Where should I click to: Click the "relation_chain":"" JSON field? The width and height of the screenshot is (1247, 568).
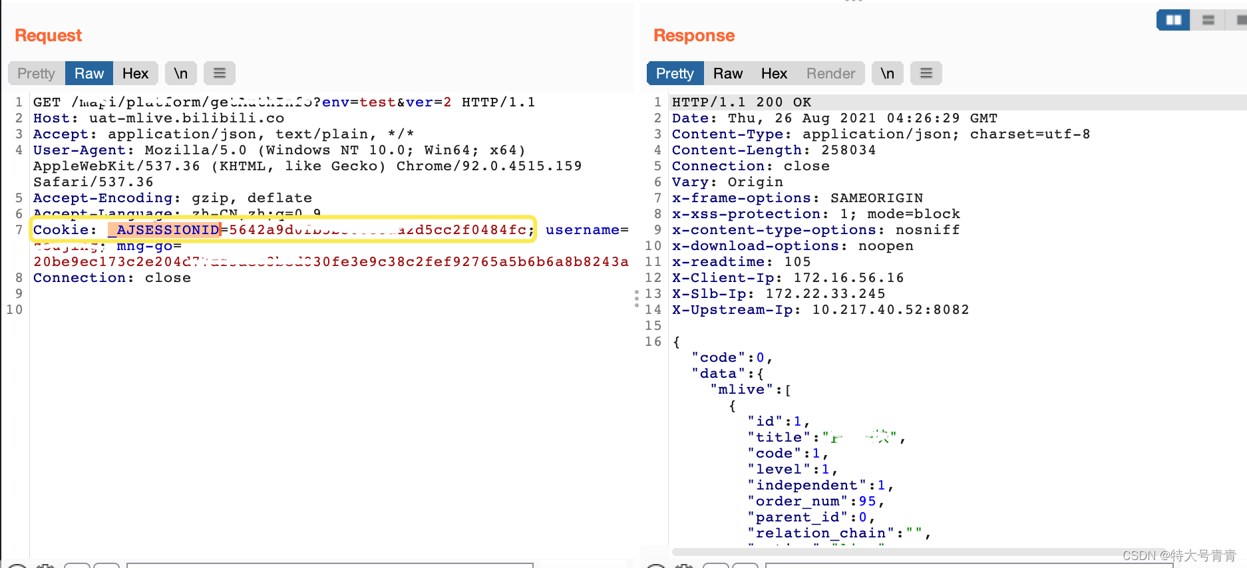[839, 533]
